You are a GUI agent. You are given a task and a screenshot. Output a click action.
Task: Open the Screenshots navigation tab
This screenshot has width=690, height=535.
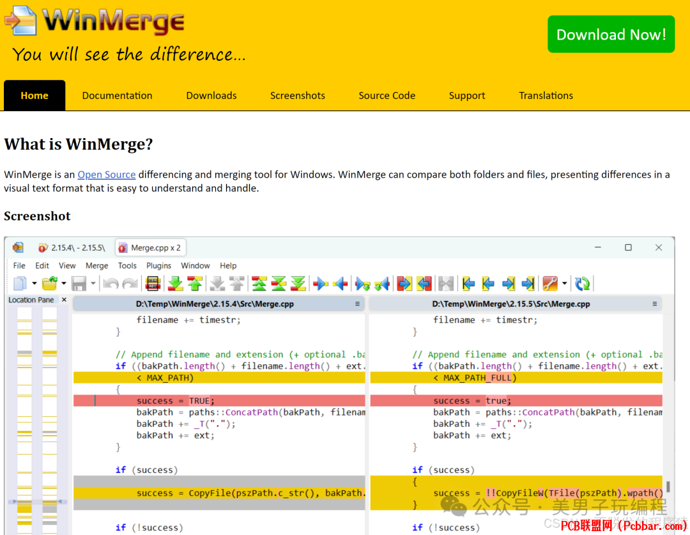298,95
